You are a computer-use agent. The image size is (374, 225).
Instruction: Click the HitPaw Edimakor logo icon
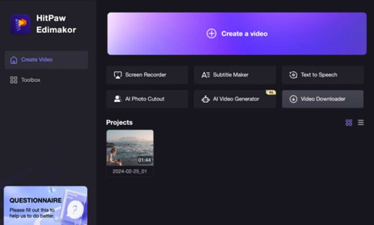pos(20,24)
